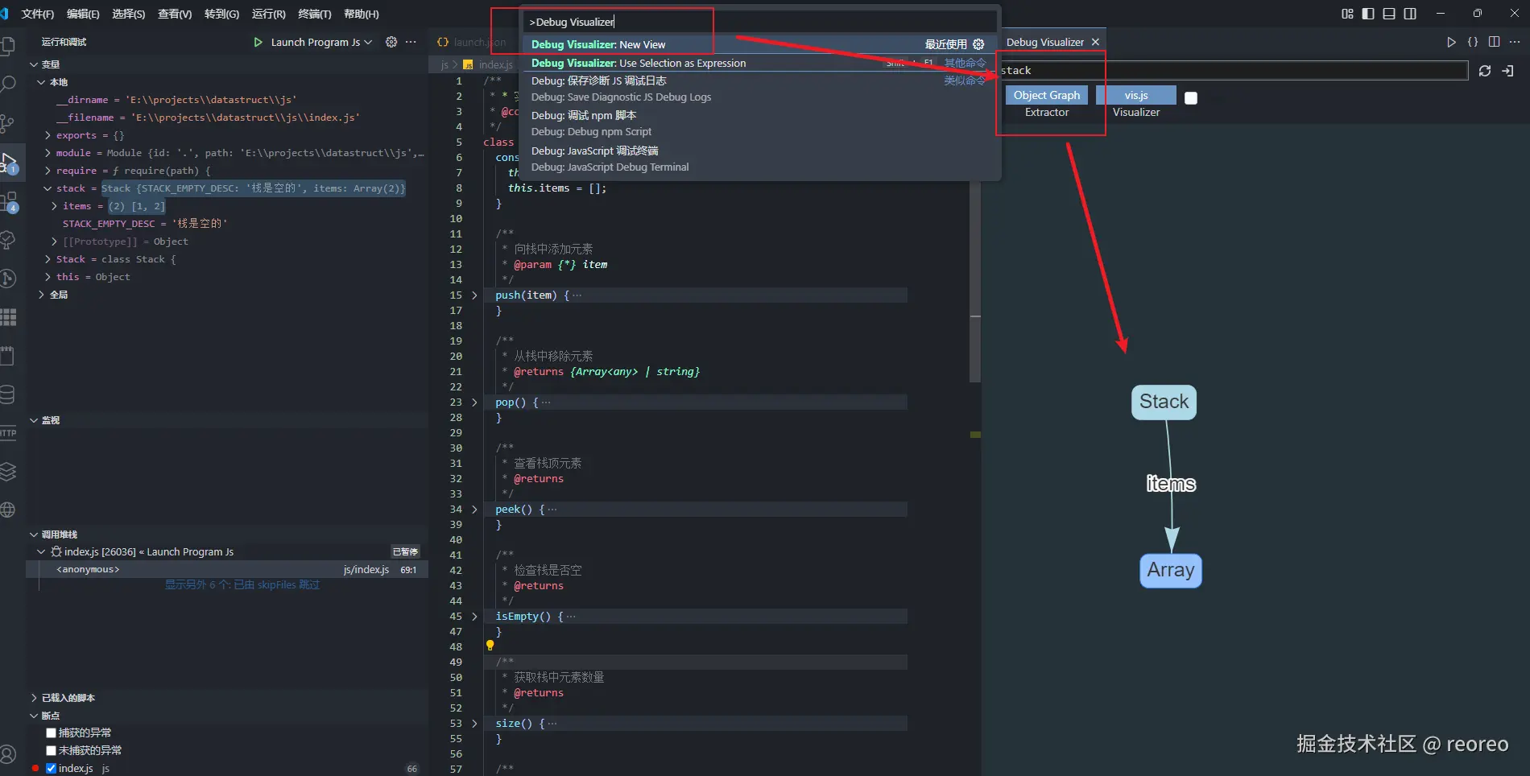Unfold the push(item) method at line 15
1530x776 pixels.
pos(474,295)
